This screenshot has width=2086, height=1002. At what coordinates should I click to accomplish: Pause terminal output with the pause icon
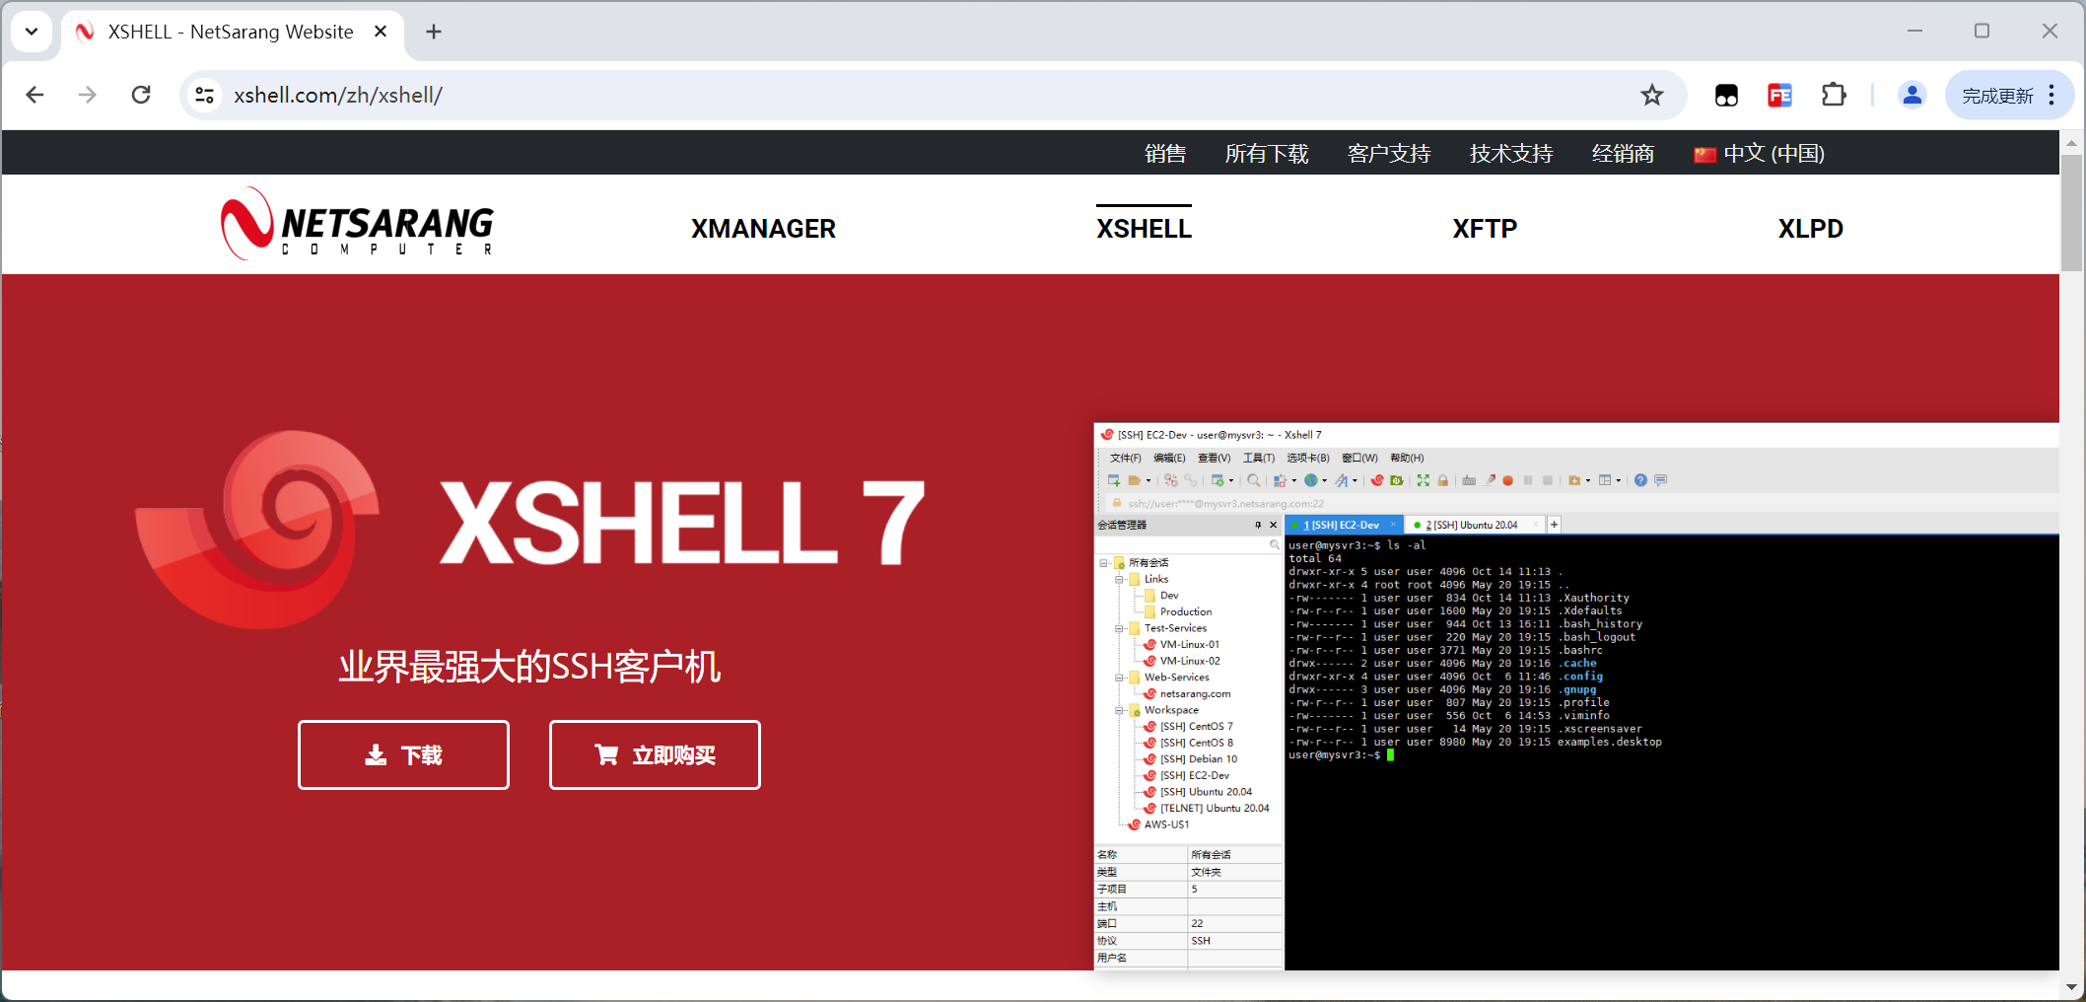(x=1529, y=480)
